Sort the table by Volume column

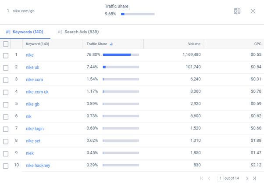click(194, 44)
